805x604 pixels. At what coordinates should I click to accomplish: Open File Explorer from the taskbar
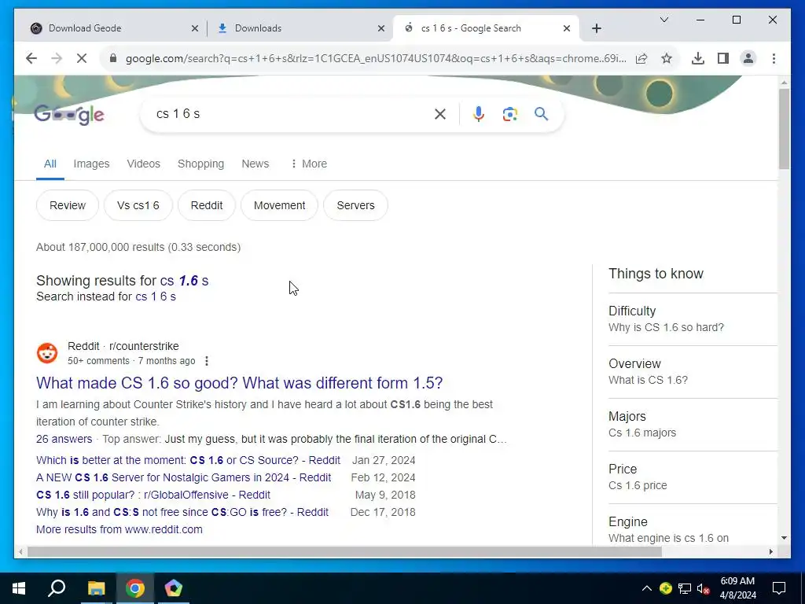click(x=96, y=588)
